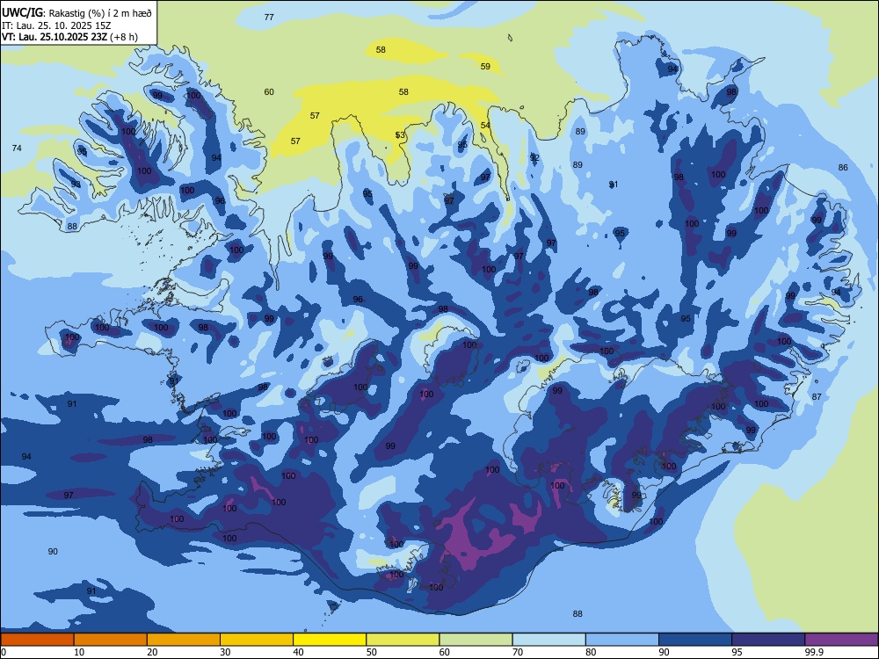
Task: Click the legend scale label '20'
Action: (x=152, y=652)
